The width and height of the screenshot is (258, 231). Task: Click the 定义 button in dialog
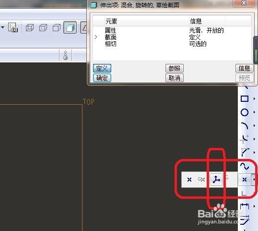102,68
